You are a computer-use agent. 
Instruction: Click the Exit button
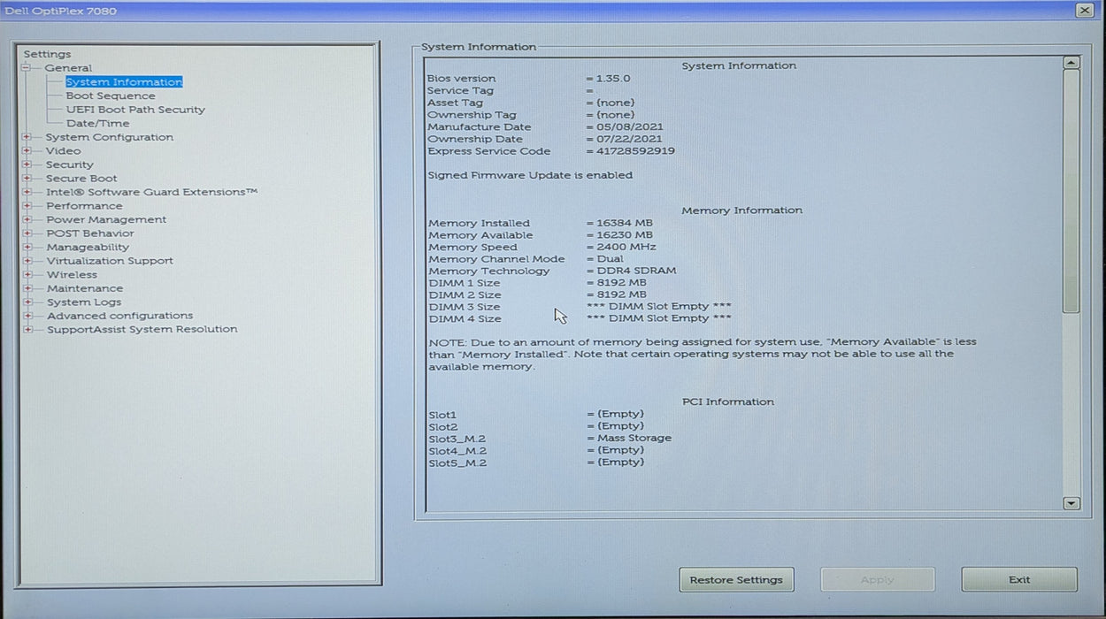pos(1019,580)
